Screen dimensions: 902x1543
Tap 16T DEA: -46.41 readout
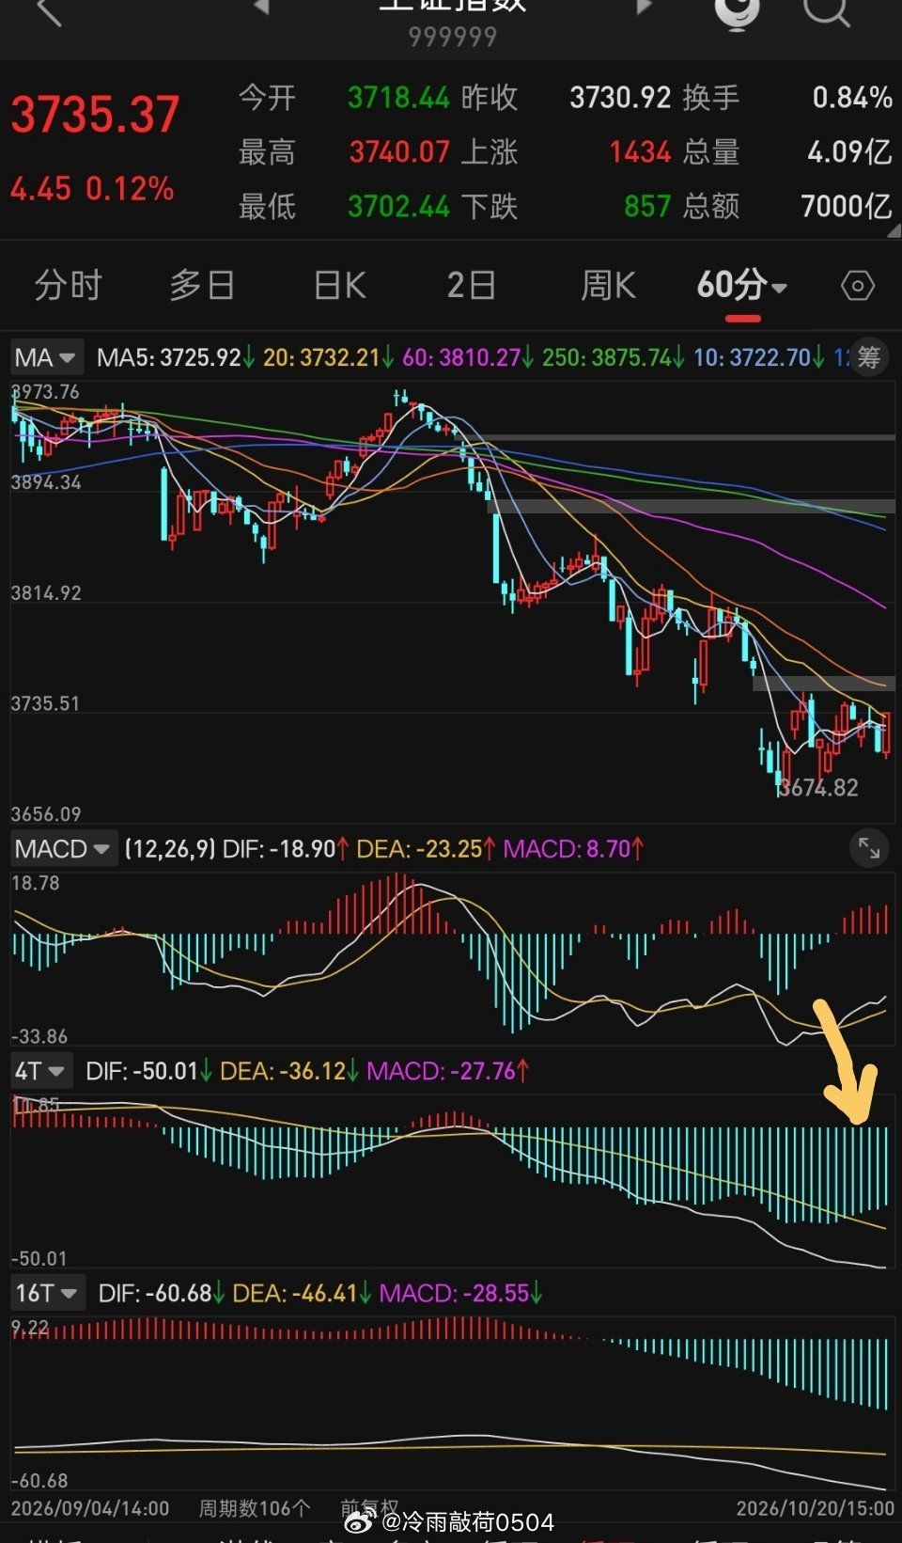coord(302,1293)
